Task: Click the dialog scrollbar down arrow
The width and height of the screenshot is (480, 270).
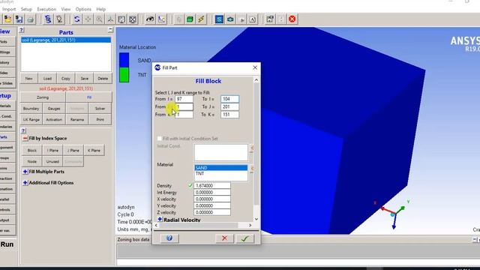Action: 256,219
